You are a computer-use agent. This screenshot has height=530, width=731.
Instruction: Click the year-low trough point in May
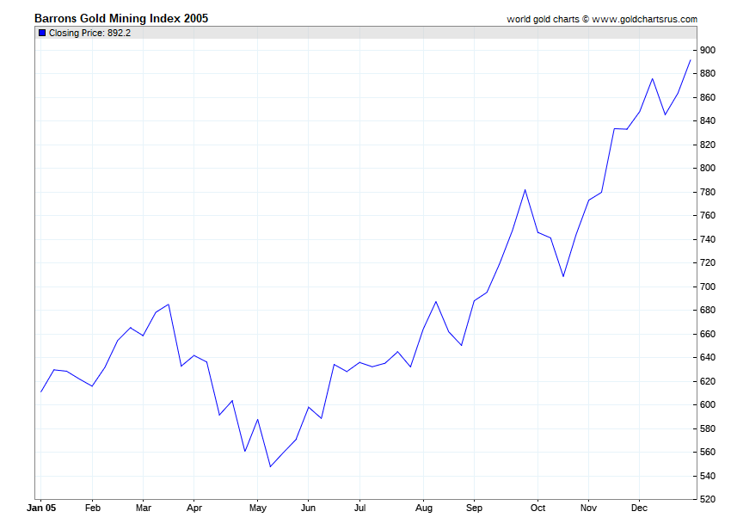tap(270, 466)
